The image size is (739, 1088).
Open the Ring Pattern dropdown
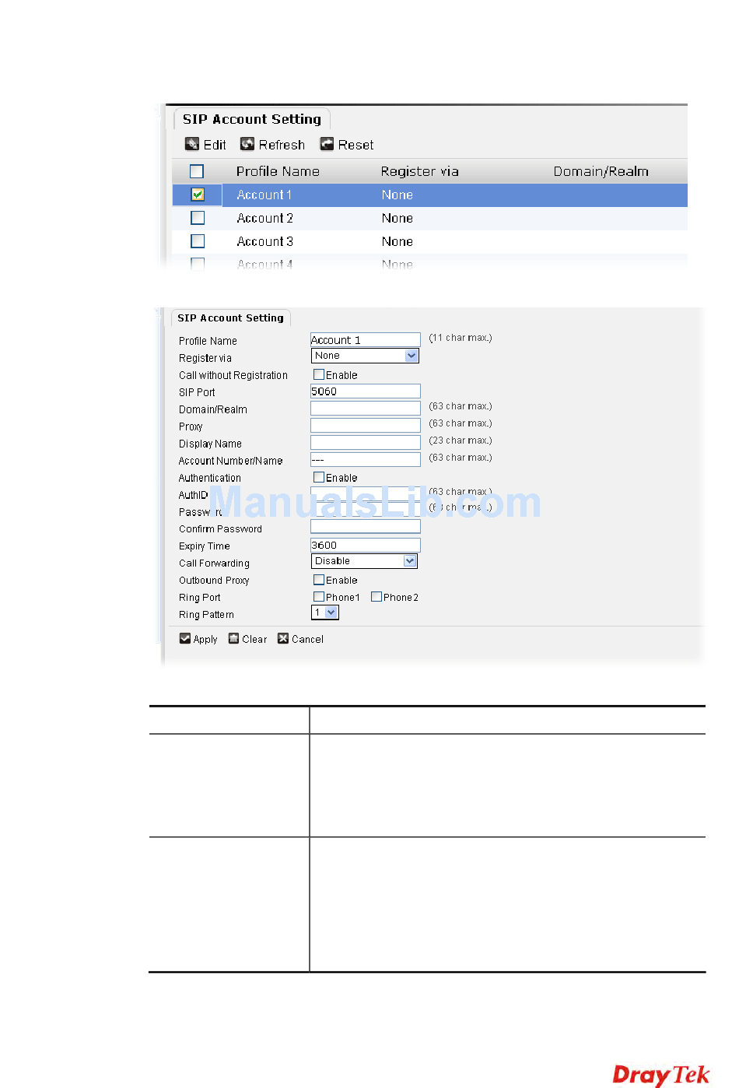pyautogui.click(x=325, y=612)
